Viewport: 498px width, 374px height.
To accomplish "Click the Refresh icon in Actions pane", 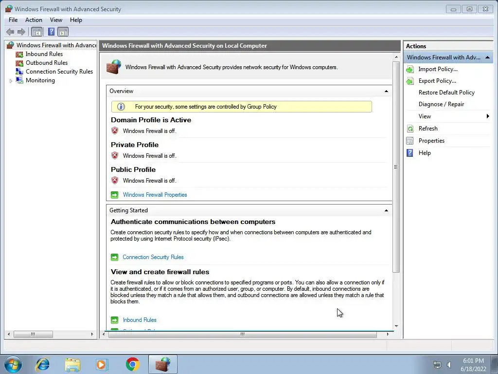I will pyautogui.click(x=410, y=129).
